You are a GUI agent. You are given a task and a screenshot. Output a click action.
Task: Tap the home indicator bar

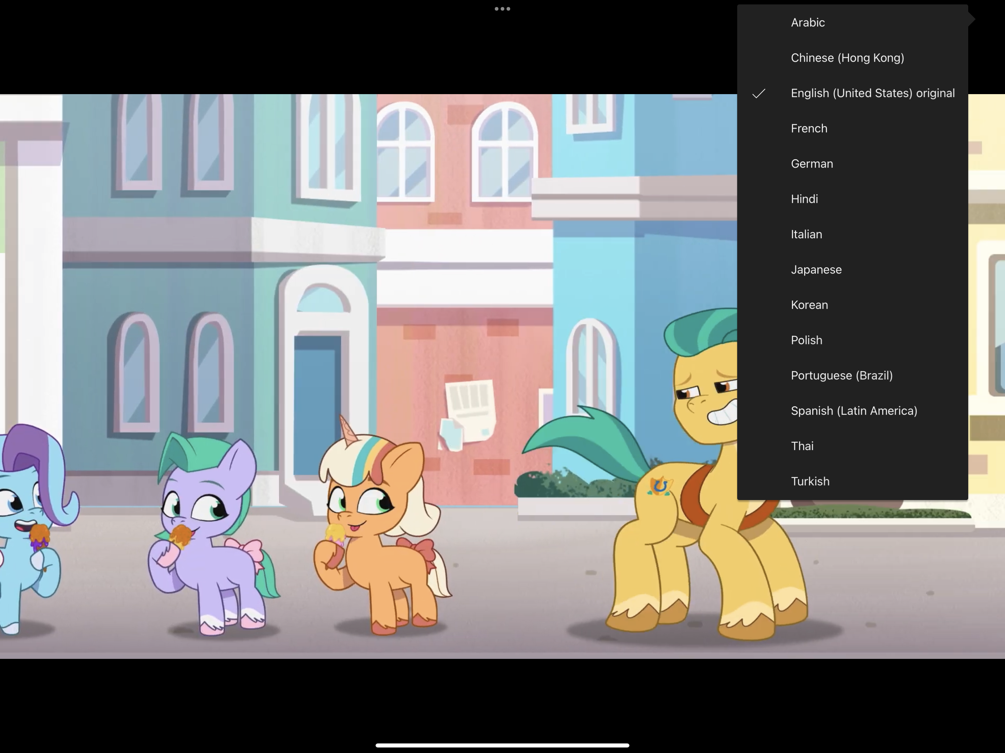[502, 745]
